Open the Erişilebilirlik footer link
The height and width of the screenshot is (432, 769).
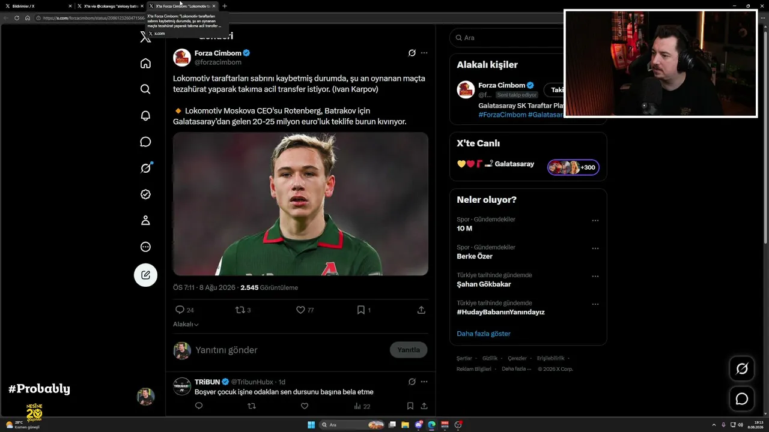point(550,358)
